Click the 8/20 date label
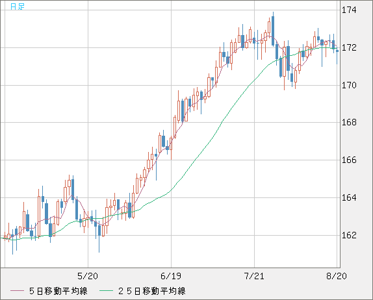373x300 pixels. coord(337,276)
